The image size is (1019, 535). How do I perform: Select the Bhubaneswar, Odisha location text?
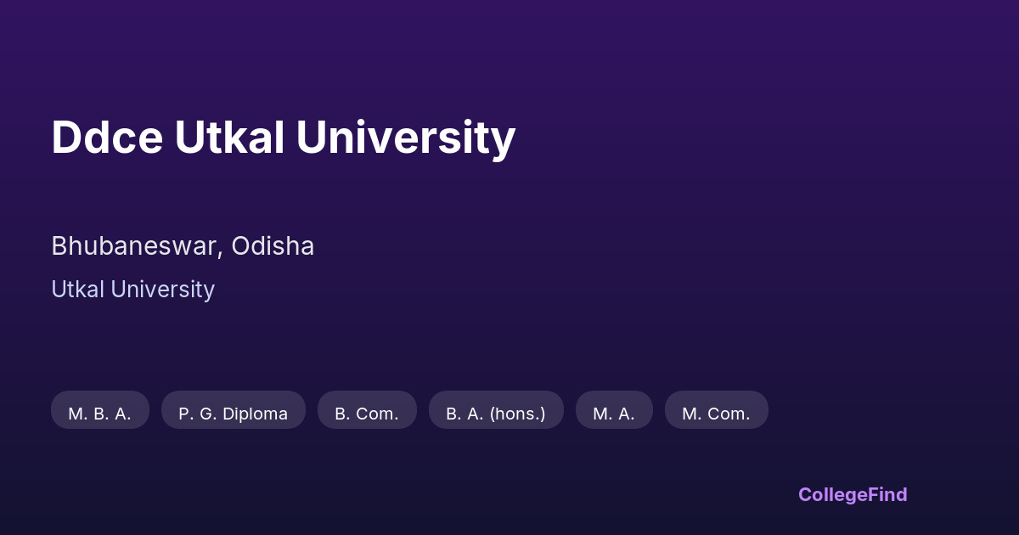point(183,246)
